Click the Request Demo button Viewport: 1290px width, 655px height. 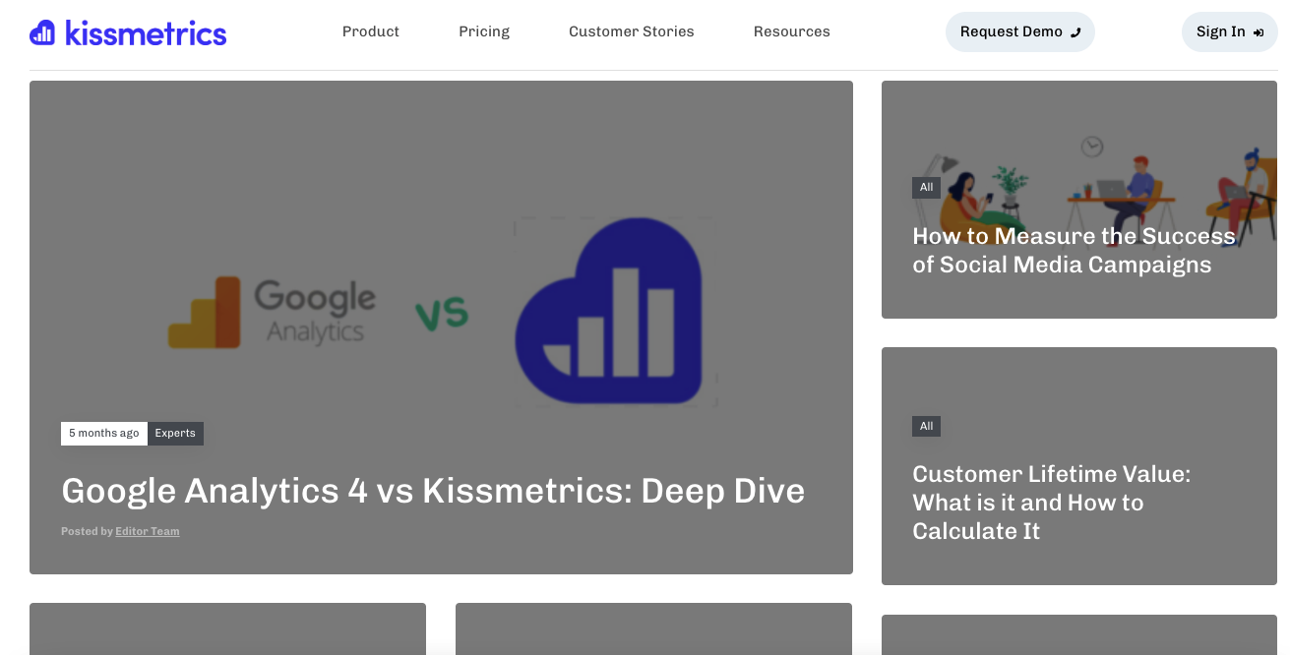1020,31
